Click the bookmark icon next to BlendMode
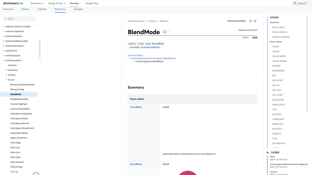 point(165,32)
